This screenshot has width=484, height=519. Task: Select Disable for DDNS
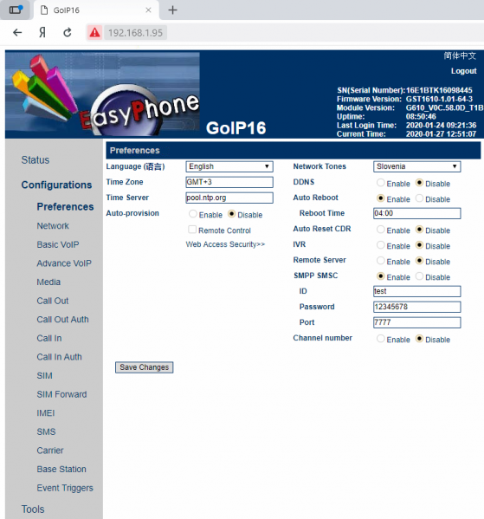point(419,182)
